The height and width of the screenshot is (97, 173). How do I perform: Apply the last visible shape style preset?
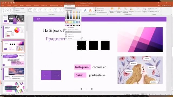pyautogui.click(x=61, y=10)
